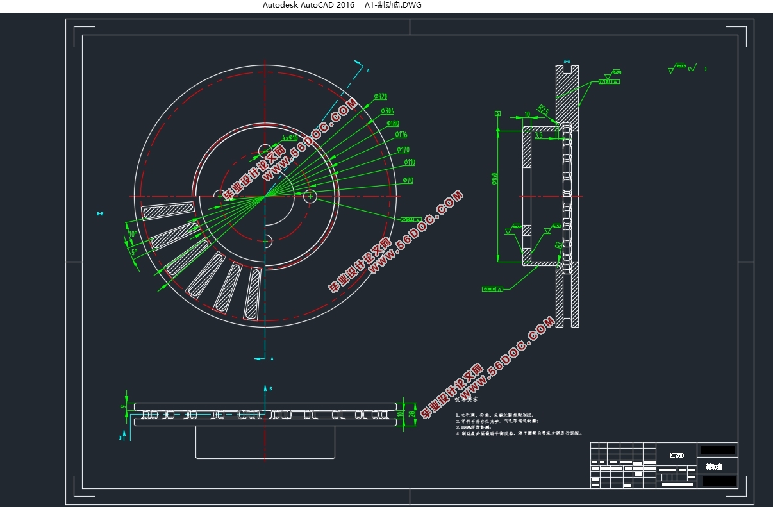The image size is (773, 507).
Task: Select the 5° angle dimension
Action: click(x=134, y=252)
